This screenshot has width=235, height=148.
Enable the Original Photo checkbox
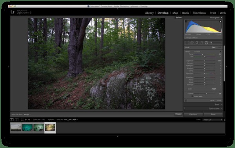tap(186, 38)
